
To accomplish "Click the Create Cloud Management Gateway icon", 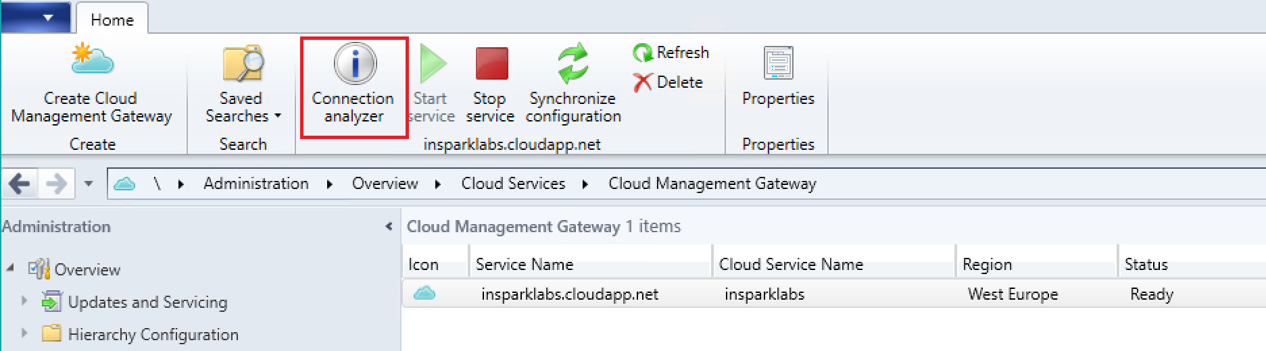I will tap(92, 61).
